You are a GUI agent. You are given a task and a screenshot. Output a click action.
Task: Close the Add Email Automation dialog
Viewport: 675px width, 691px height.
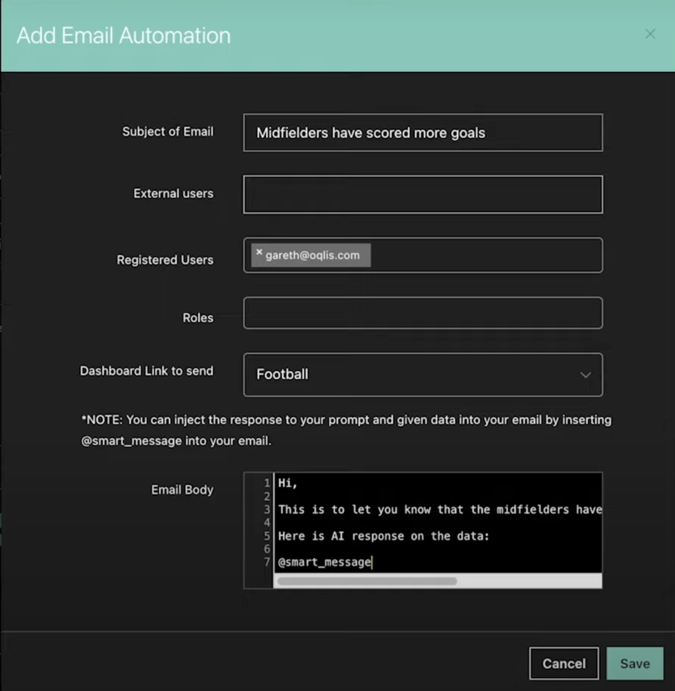point(650,34)
